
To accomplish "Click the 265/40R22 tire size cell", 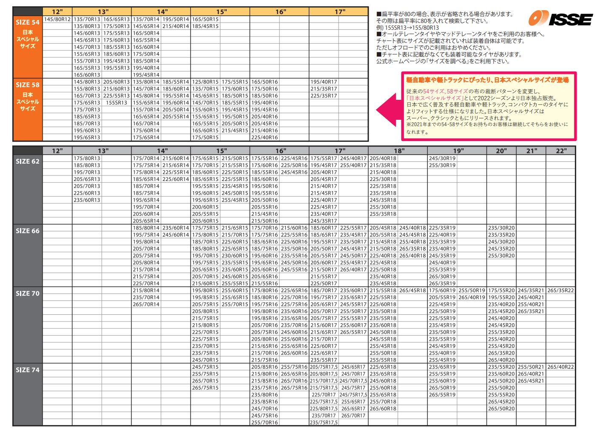I will coord(560,367).
